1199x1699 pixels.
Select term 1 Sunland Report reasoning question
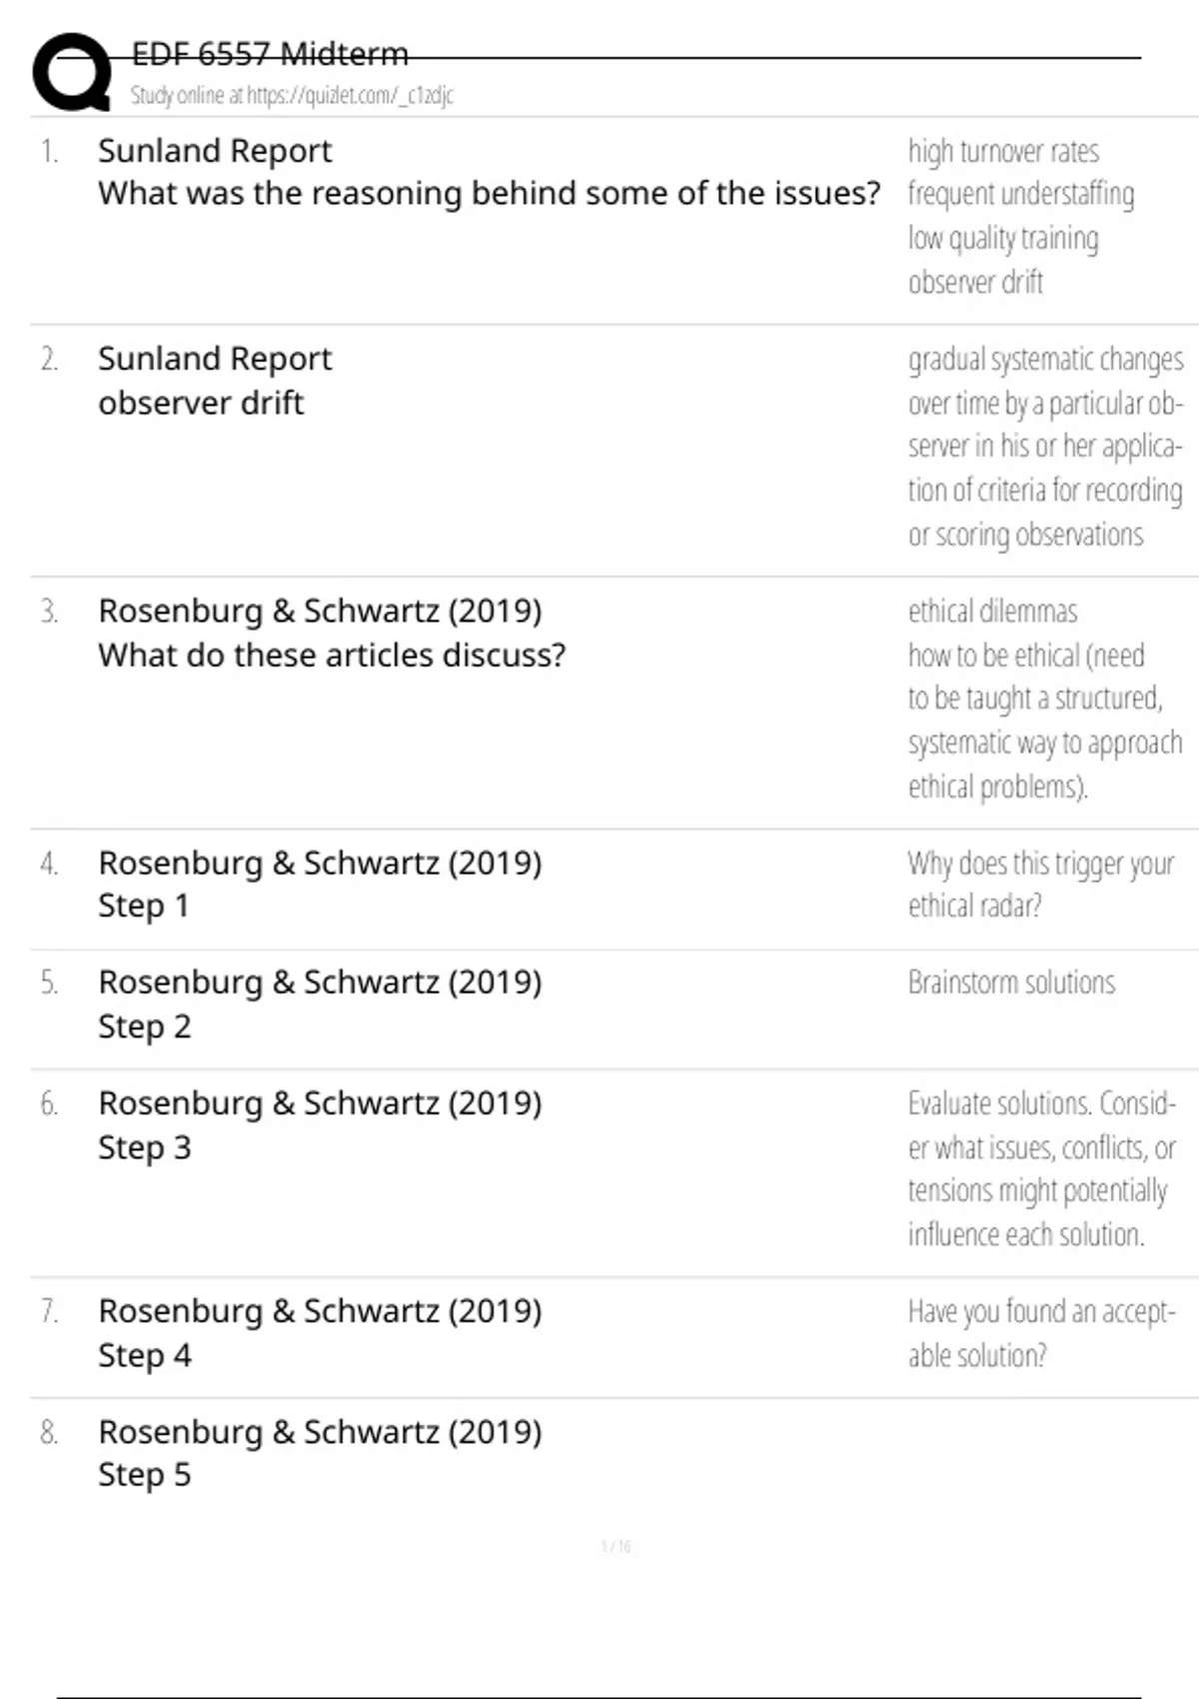point(489,172)
